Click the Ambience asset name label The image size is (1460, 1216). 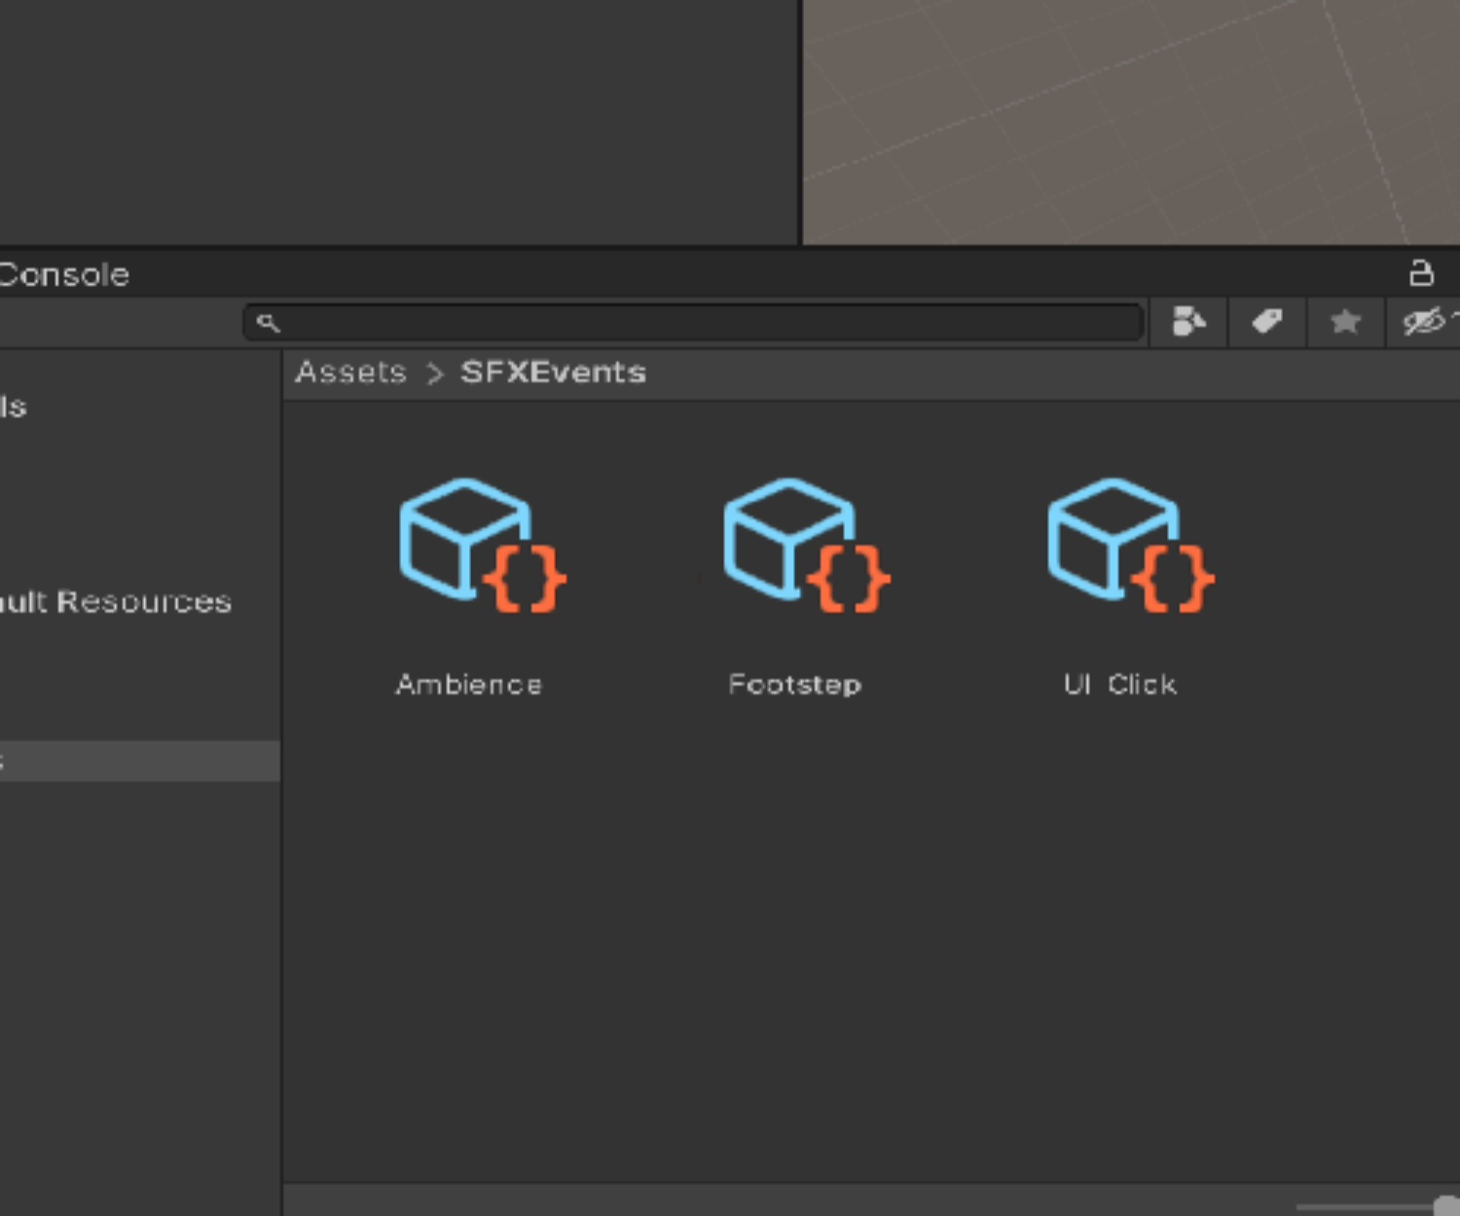pyautogui.click(x=468, y=685)
